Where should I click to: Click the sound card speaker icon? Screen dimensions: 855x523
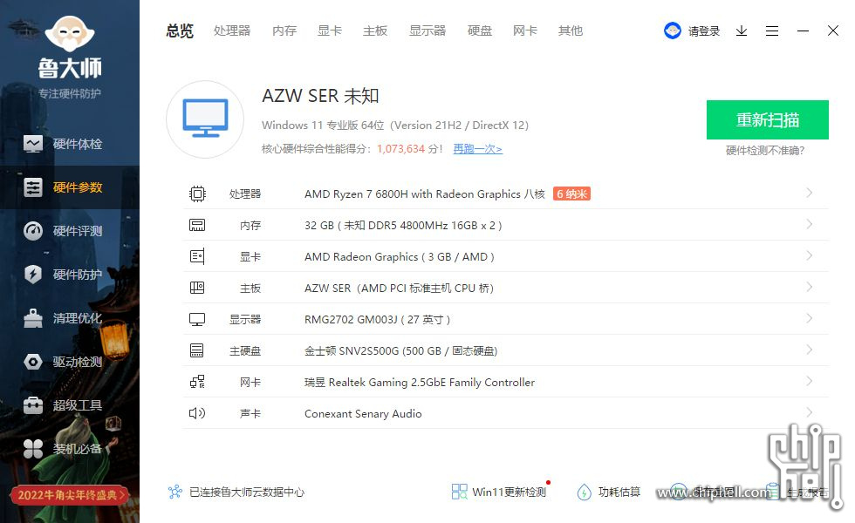click(197, 413)
